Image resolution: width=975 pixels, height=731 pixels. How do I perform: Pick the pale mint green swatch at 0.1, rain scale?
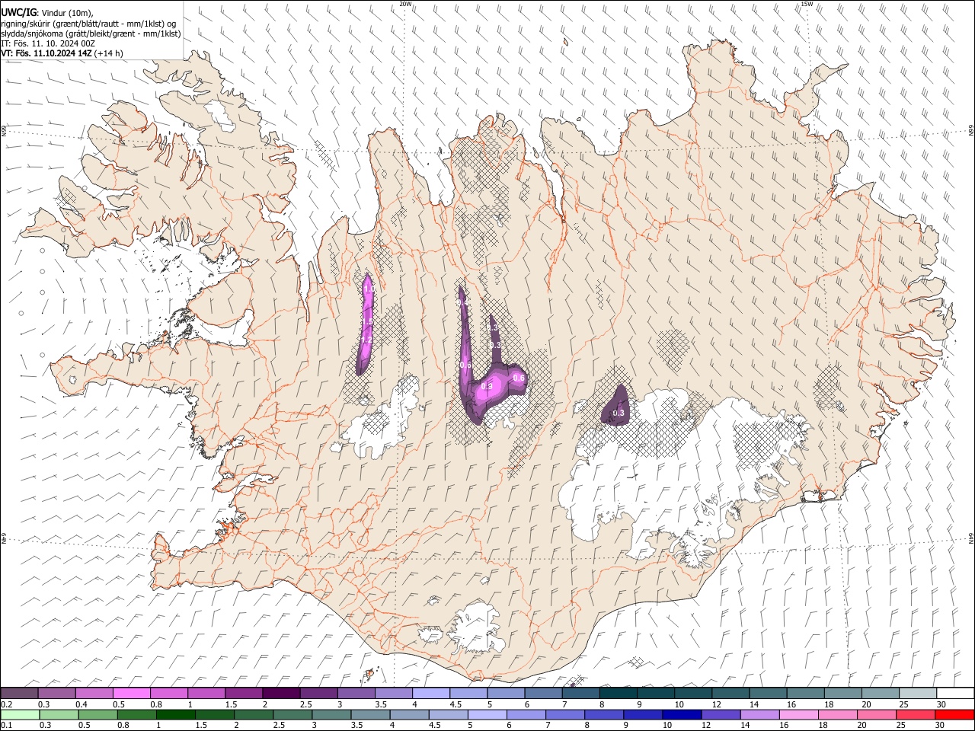point(20,714)
